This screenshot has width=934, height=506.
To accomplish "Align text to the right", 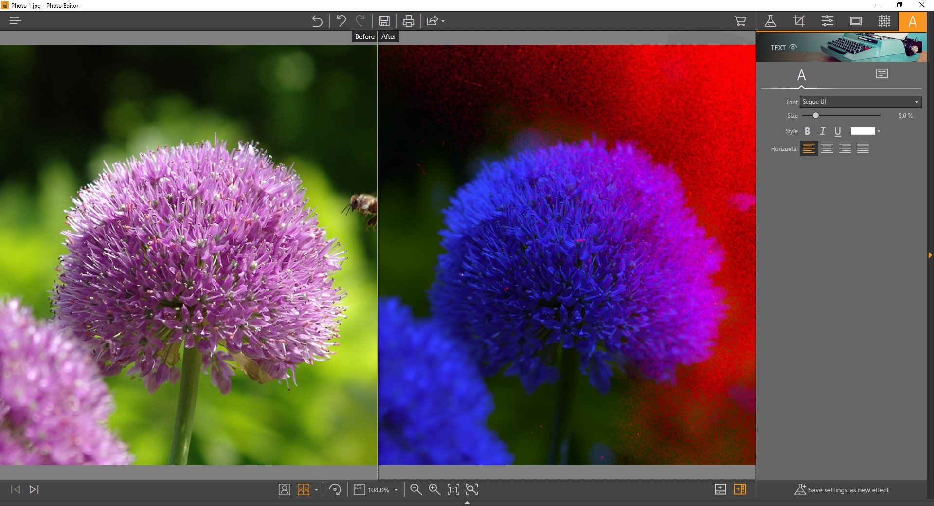I will pos(845,148).
